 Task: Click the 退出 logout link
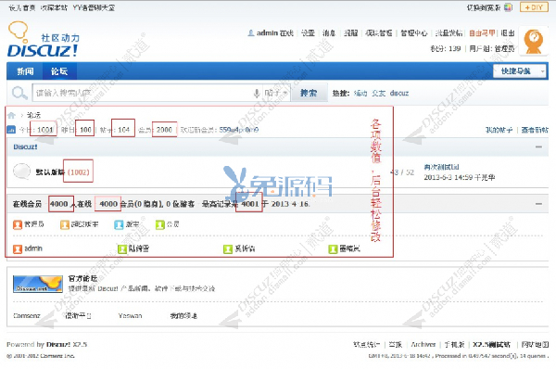[x=508, y=33]
